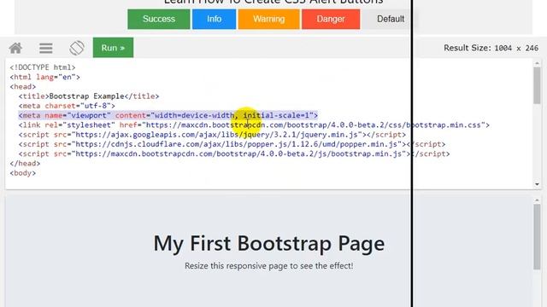
Task: Click the My First Bootstrap Page heading
Action: pyautogui.click(x=269, y=243)
